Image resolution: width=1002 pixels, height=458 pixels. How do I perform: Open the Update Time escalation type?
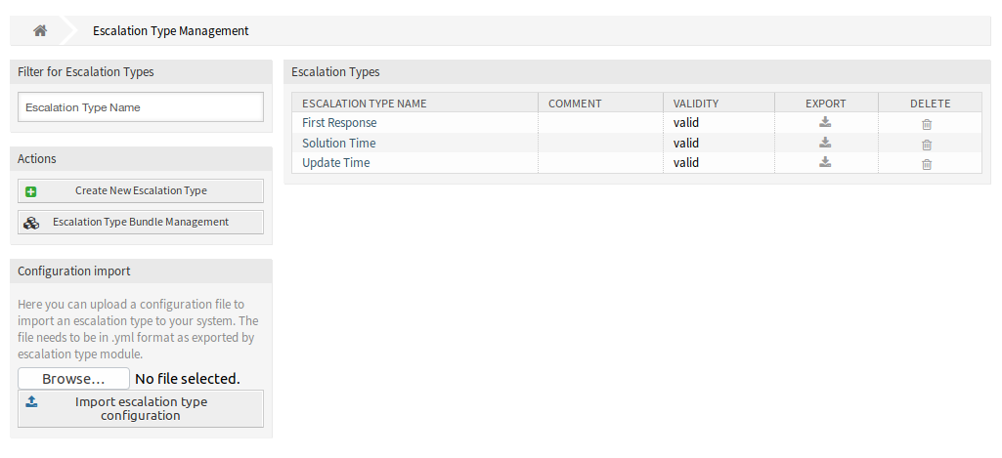(x=336, y=163)
